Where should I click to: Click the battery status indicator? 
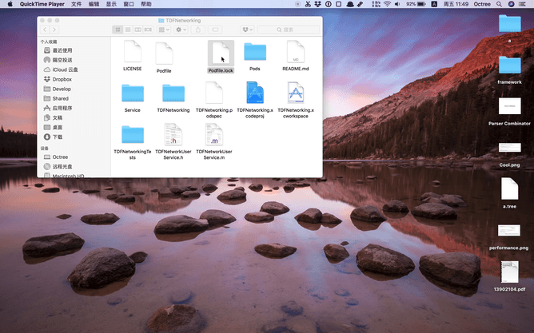[x=416, y=4]
